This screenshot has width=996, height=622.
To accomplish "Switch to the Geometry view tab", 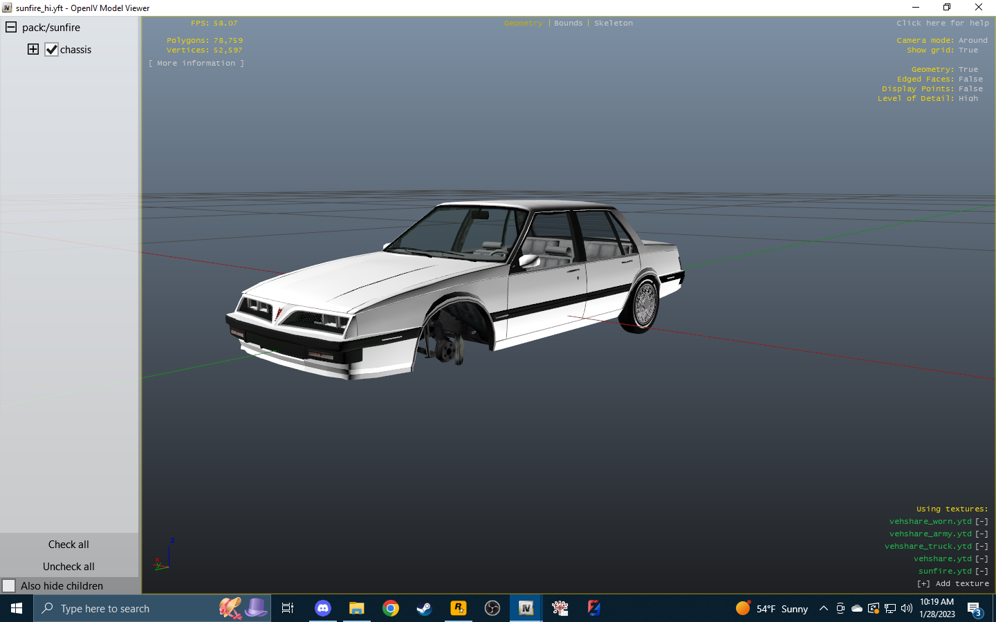I will tap(524, 23).
